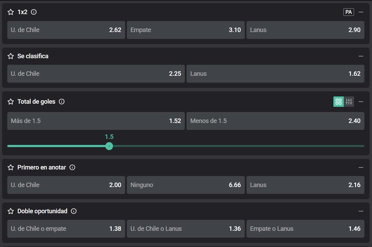Pick Más de 1.5 goals at 1.52
The image size is (372, 247).
click(96, 121)
